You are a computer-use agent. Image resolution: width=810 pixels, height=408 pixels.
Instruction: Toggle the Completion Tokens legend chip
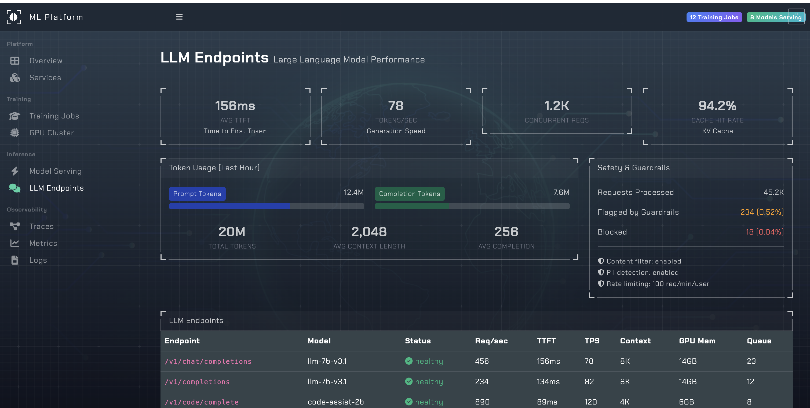click(x=409, y=194)
